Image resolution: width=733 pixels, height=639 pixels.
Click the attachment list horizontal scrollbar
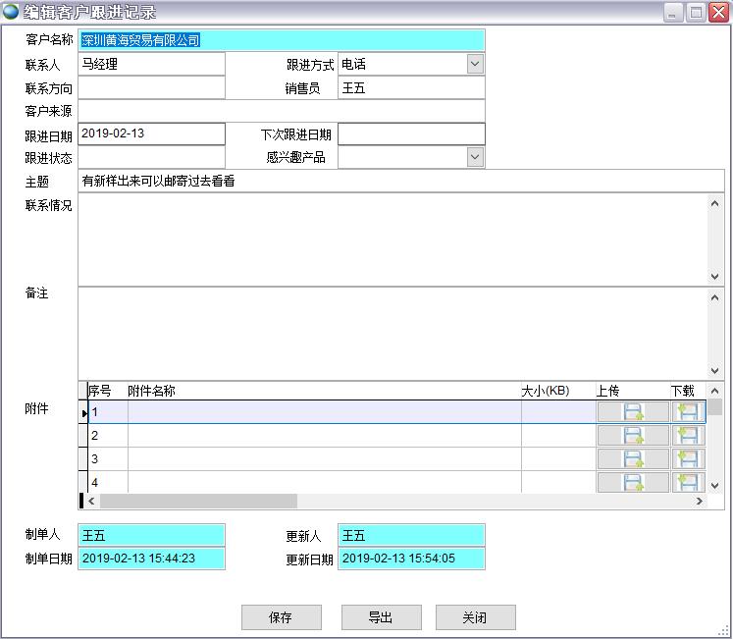point(294,502)
